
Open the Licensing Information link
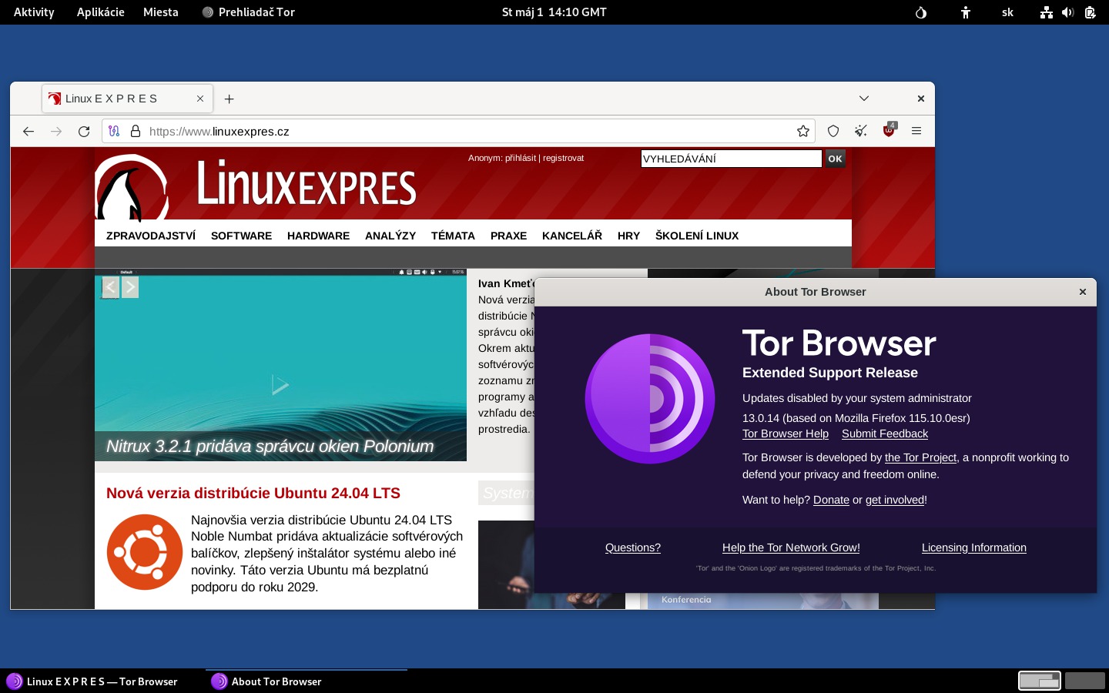click(974, 547)
